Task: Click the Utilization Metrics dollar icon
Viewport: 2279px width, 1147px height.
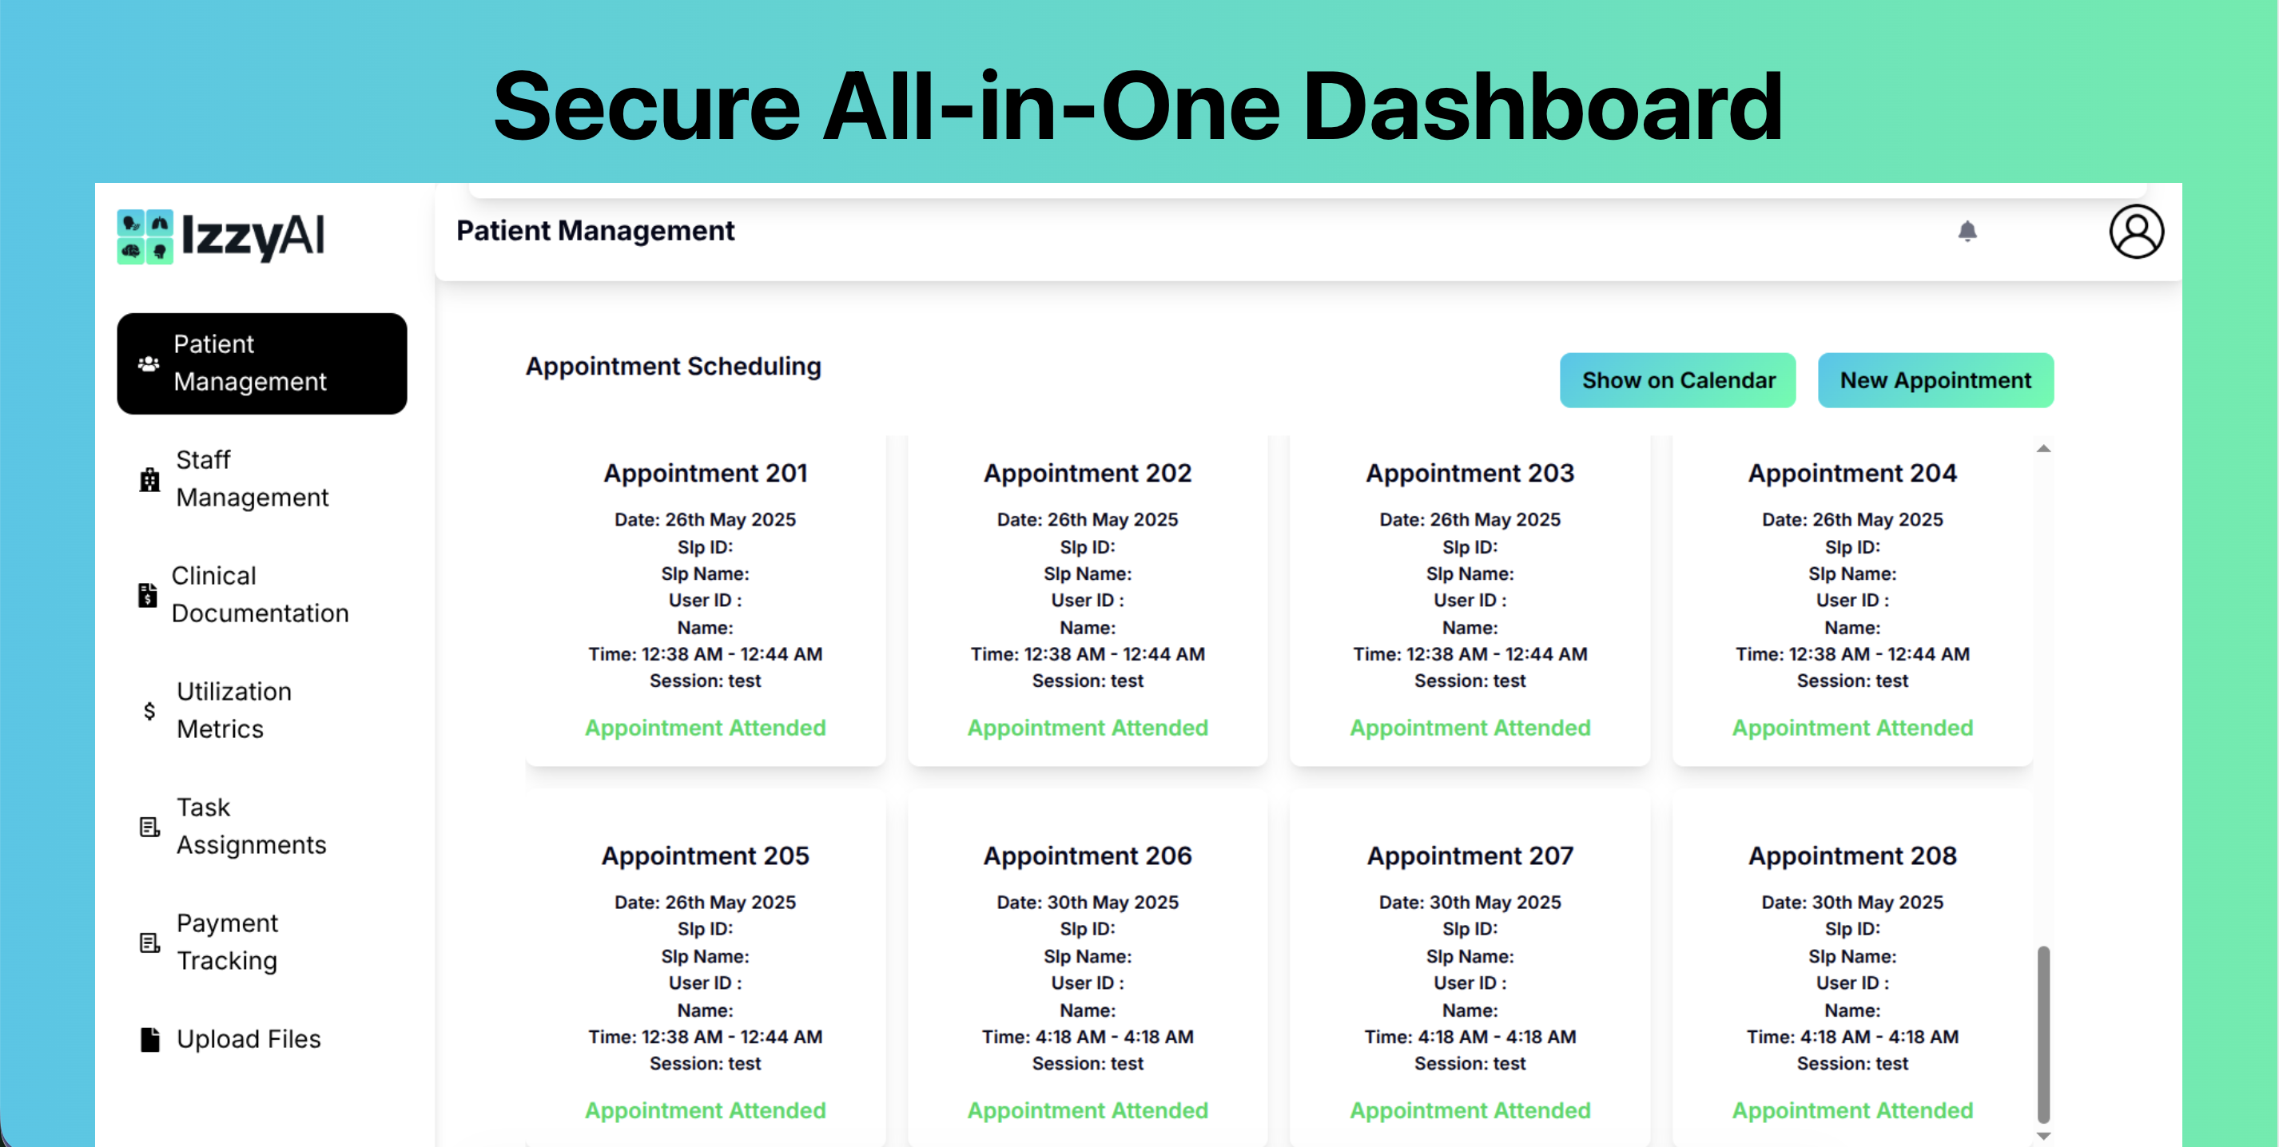Action: pos(149,711)
